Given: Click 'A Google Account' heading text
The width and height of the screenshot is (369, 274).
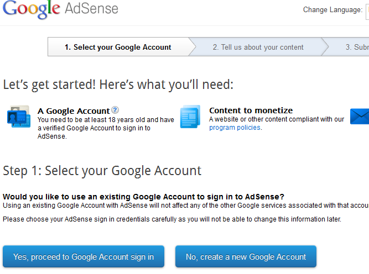Looking at the screenshot, I should (74, 110).
